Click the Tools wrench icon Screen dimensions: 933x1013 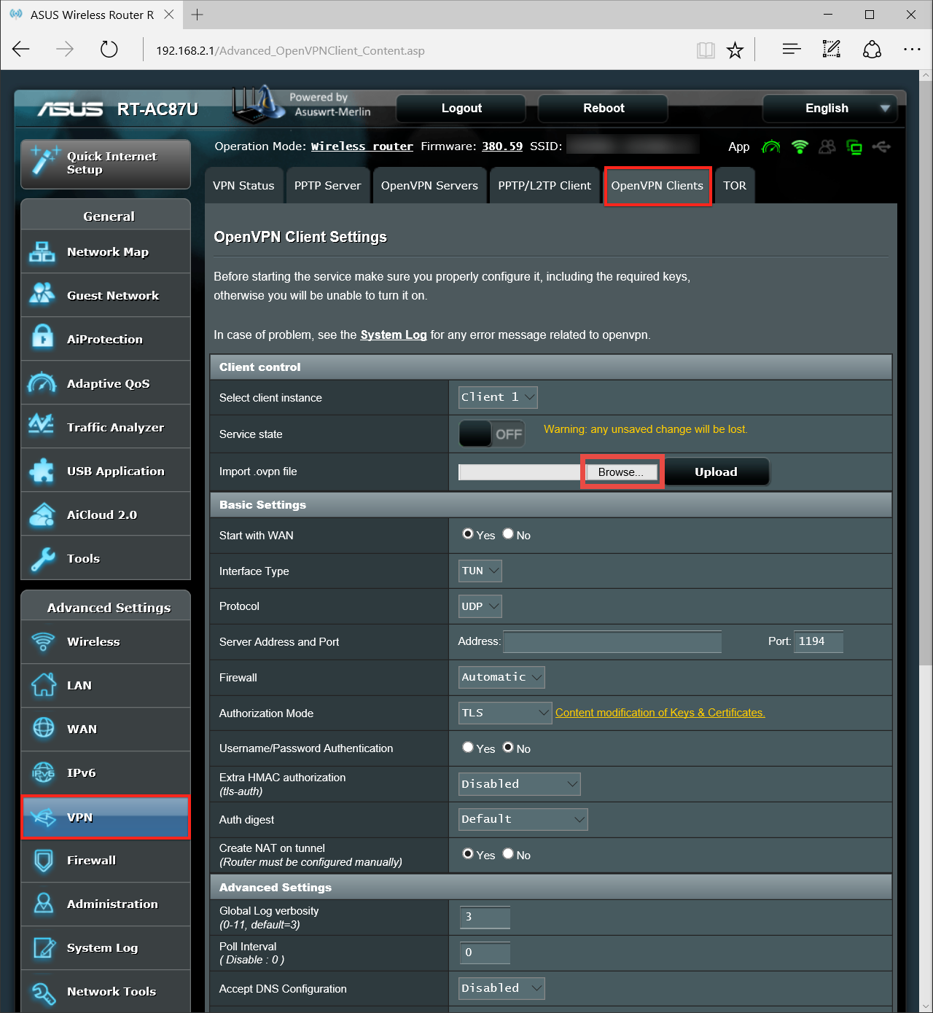pos(42,559)
